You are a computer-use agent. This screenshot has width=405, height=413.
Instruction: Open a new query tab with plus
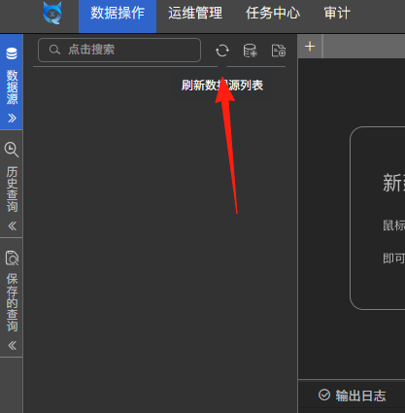coord(310,47)
